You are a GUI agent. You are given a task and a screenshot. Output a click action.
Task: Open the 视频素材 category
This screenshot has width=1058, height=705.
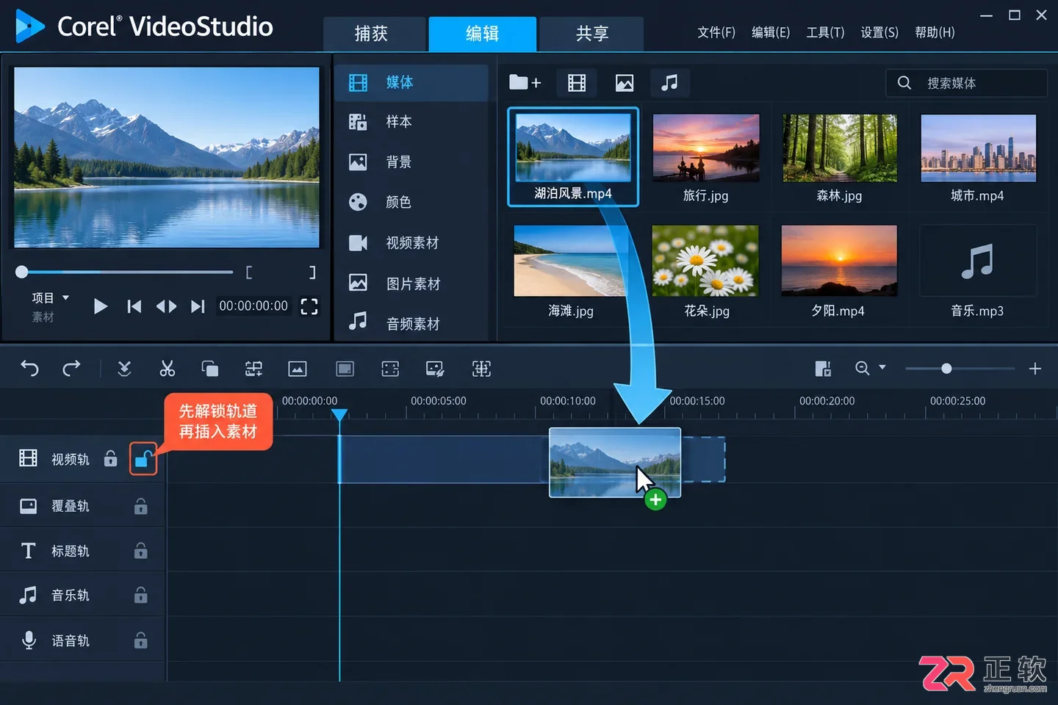411,242
